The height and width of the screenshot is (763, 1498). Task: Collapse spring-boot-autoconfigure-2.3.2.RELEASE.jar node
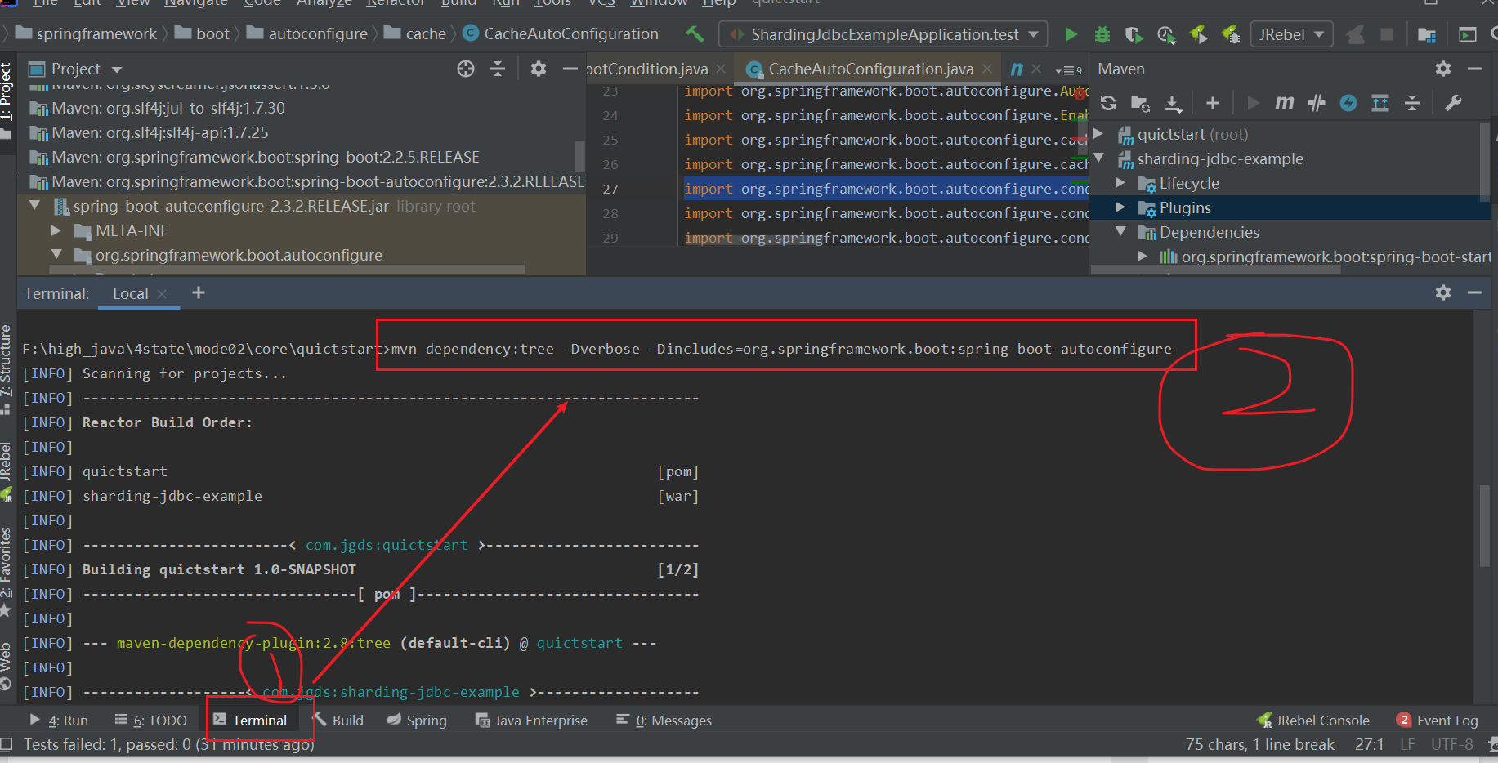coord(35,206)
